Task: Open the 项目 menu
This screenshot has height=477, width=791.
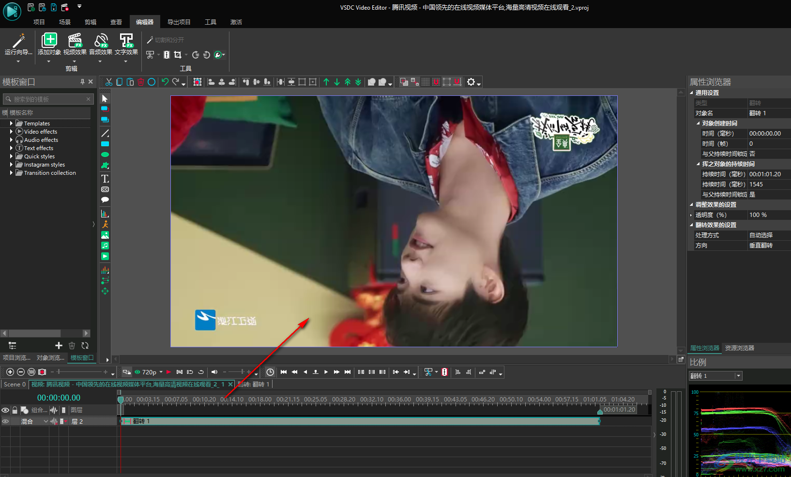Action: pos(39,22)
